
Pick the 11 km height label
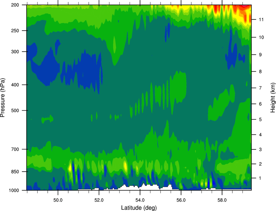(x=261, y=19)
